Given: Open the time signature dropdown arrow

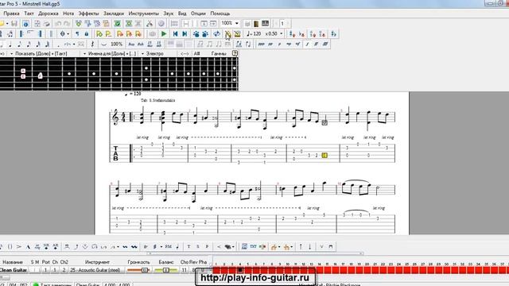Looking at the screenshot, I should (68, 33).
